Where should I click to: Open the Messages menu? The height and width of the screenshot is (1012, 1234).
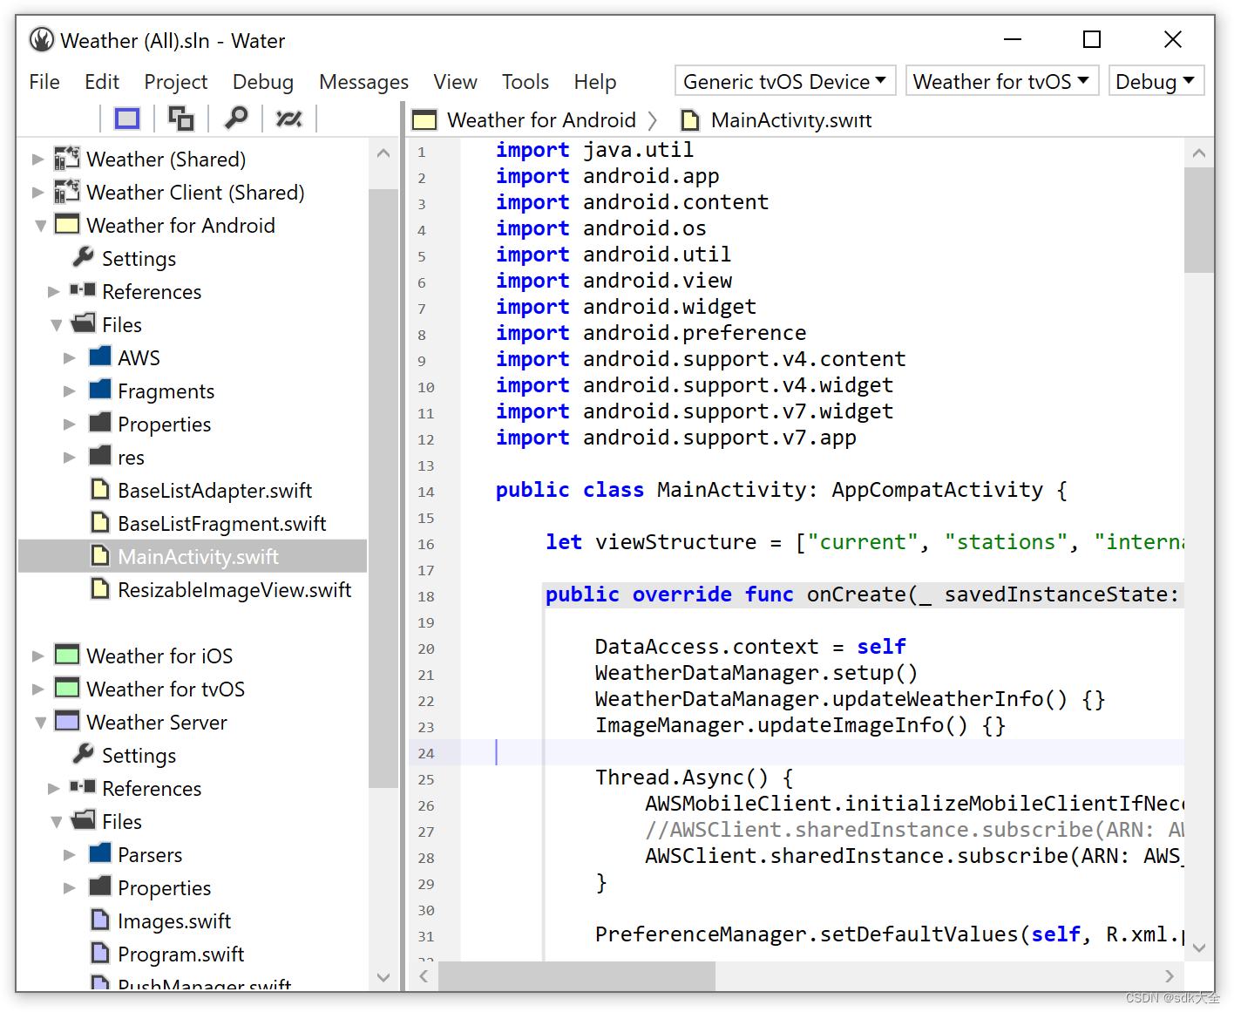pyautogui.click(x=363, y=81)
